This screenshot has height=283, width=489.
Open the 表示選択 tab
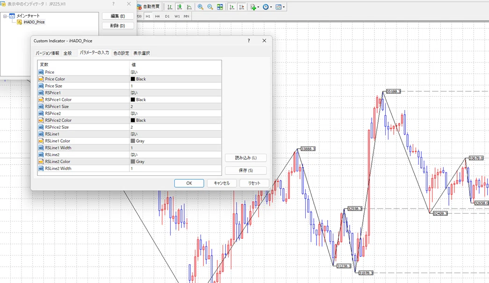pos(142,53)
